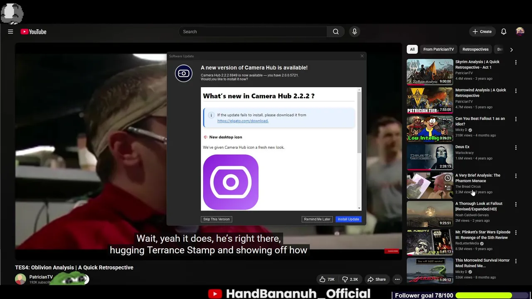Open the Skyrim Analysis video thumbnail
Screen dimensions: 532x299
430,72
